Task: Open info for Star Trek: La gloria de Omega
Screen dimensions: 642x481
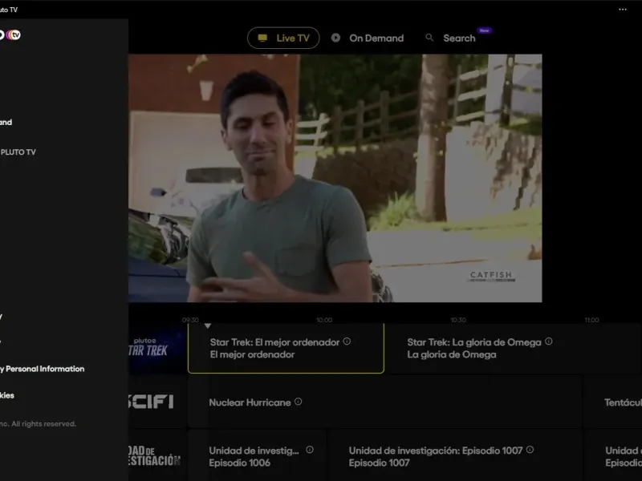Action: (549, 342)
